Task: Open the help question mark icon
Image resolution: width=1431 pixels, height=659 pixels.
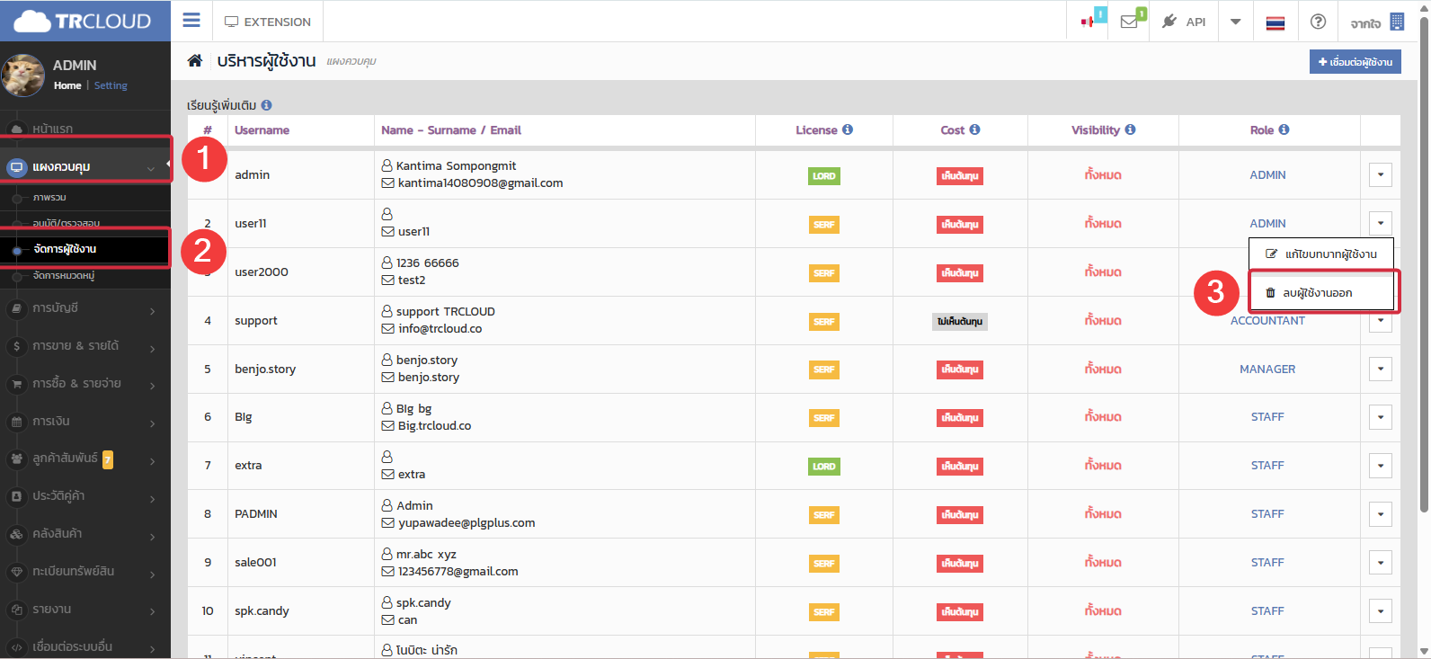Action: (1318, 22)
